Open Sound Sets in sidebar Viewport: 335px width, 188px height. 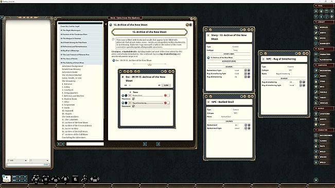(x=324, y=44)
